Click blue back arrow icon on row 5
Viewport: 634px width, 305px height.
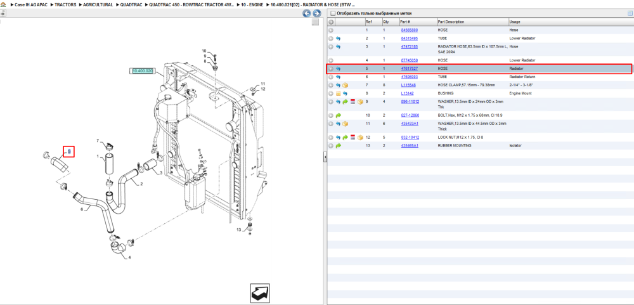tap(339, 68)
